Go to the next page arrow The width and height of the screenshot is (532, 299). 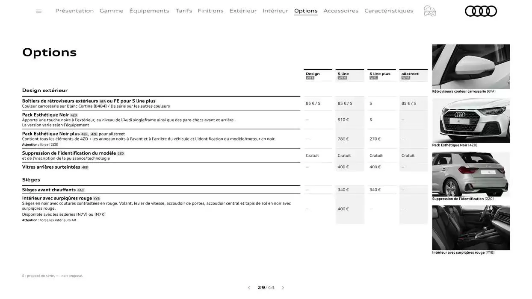click(x=283, y=288)
